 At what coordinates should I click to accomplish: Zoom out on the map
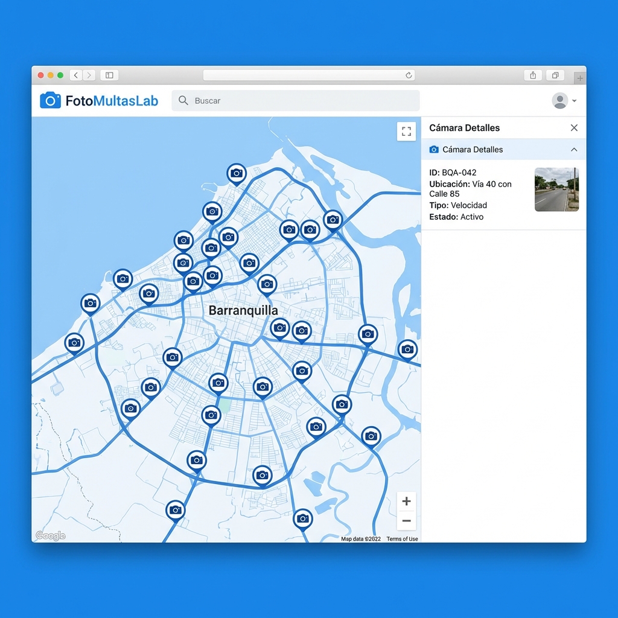[406, 520]
